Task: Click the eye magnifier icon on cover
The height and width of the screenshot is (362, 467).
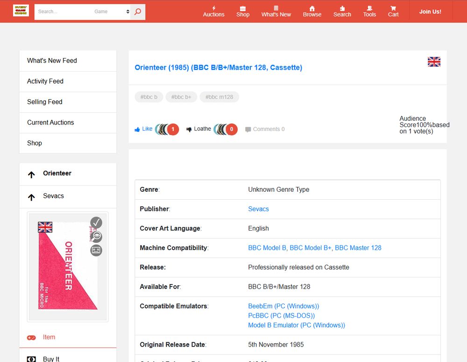Action: (x=96, y=237)
